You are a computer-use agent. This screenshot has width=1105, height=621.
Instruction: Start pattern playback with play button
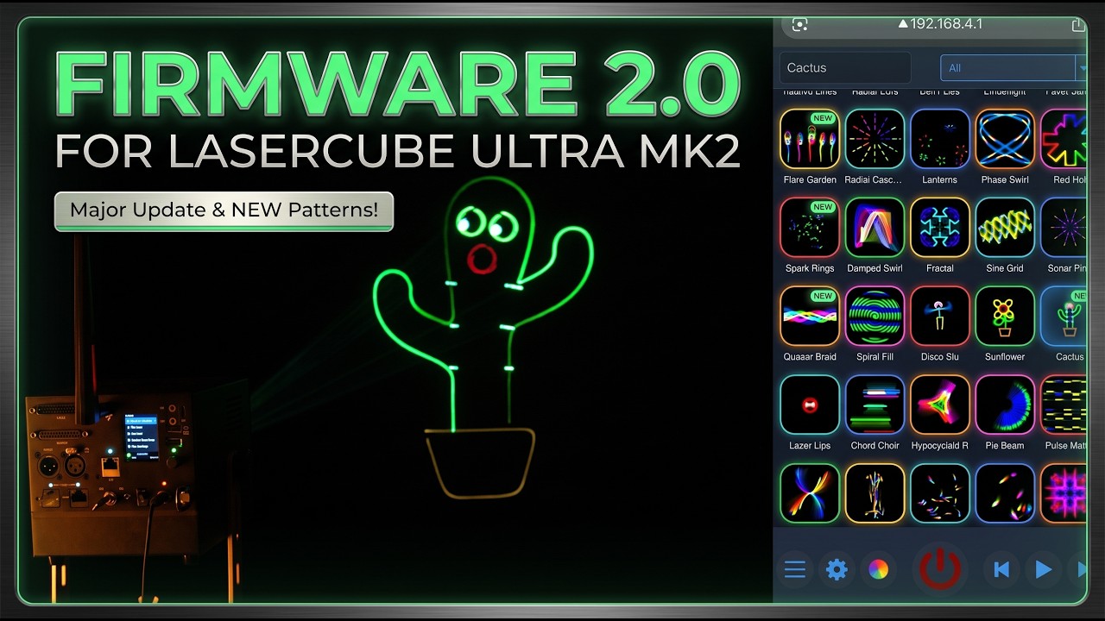click(1043, 569)
